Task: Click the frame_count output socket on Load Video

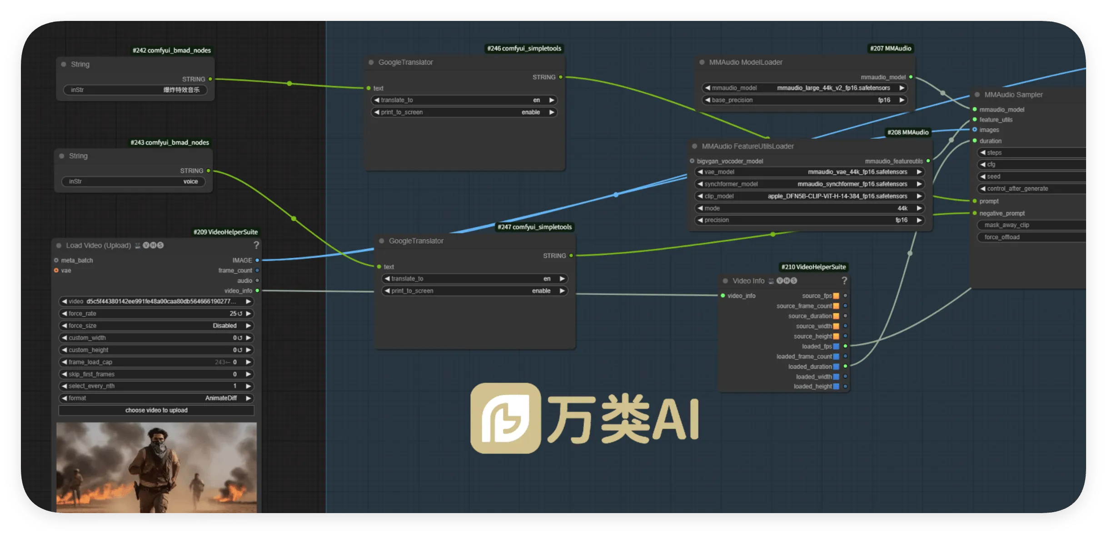Action: (257, 270)
